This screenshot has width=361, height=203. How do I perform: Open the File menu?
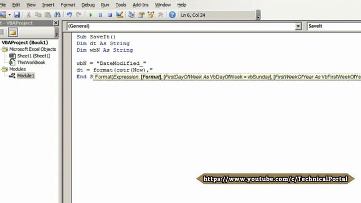coord(3,5)
